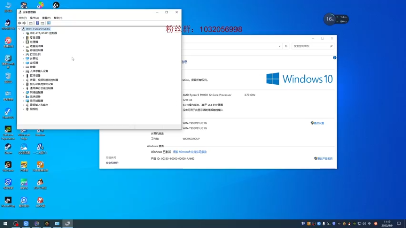Select the 声音、视频和游戏控制器 tree row

click(x=42, y=80)
